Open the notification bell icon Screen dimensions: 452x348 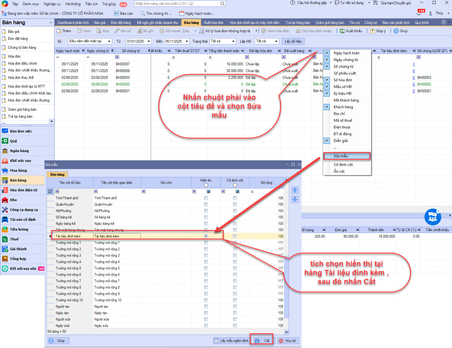tap(419, 13)
